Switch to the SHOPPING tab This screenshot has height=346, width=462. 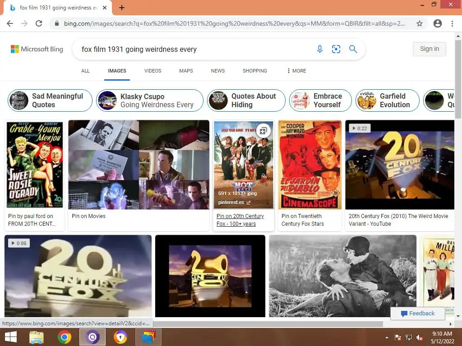(255, 71)
